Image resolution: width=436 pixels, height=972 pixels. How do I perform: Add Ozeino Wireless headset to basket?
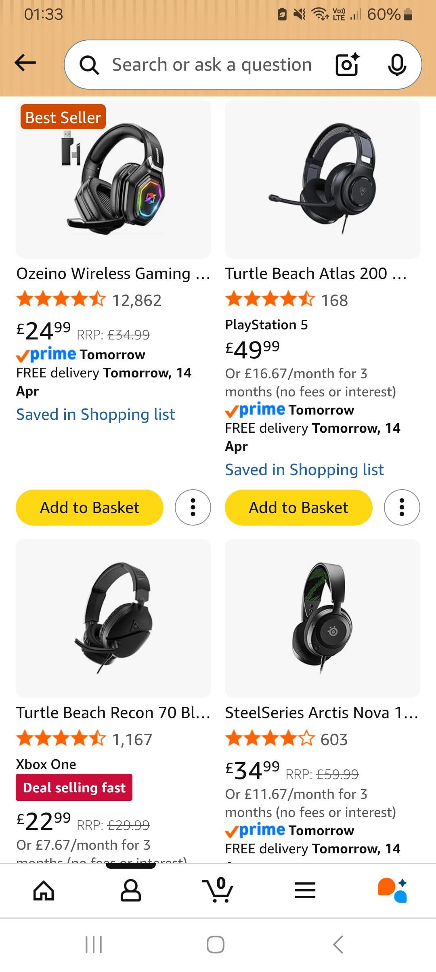(90, 507)
